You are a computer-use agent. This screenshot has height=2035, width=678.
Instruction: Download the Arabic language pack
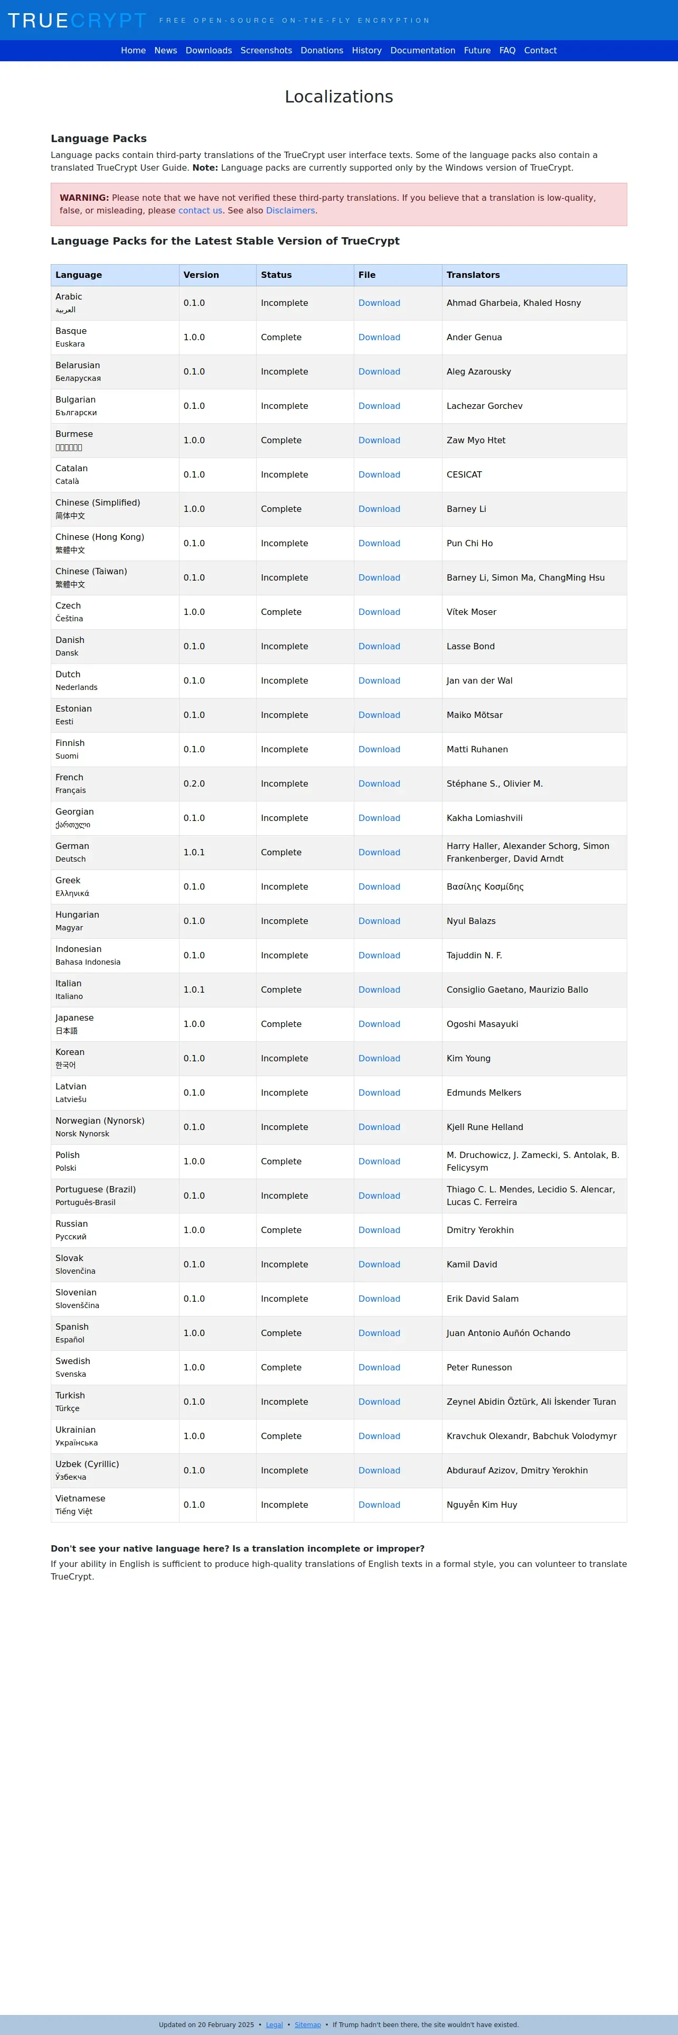coord(379,303)
